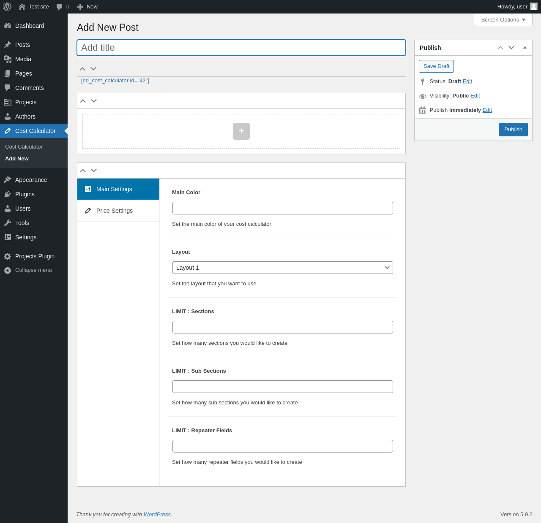Open the Screen Options dropdown

click(x=503, y=20)
